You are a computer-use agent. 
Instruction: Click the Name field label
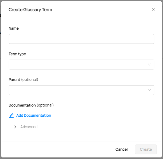[14, 28]
